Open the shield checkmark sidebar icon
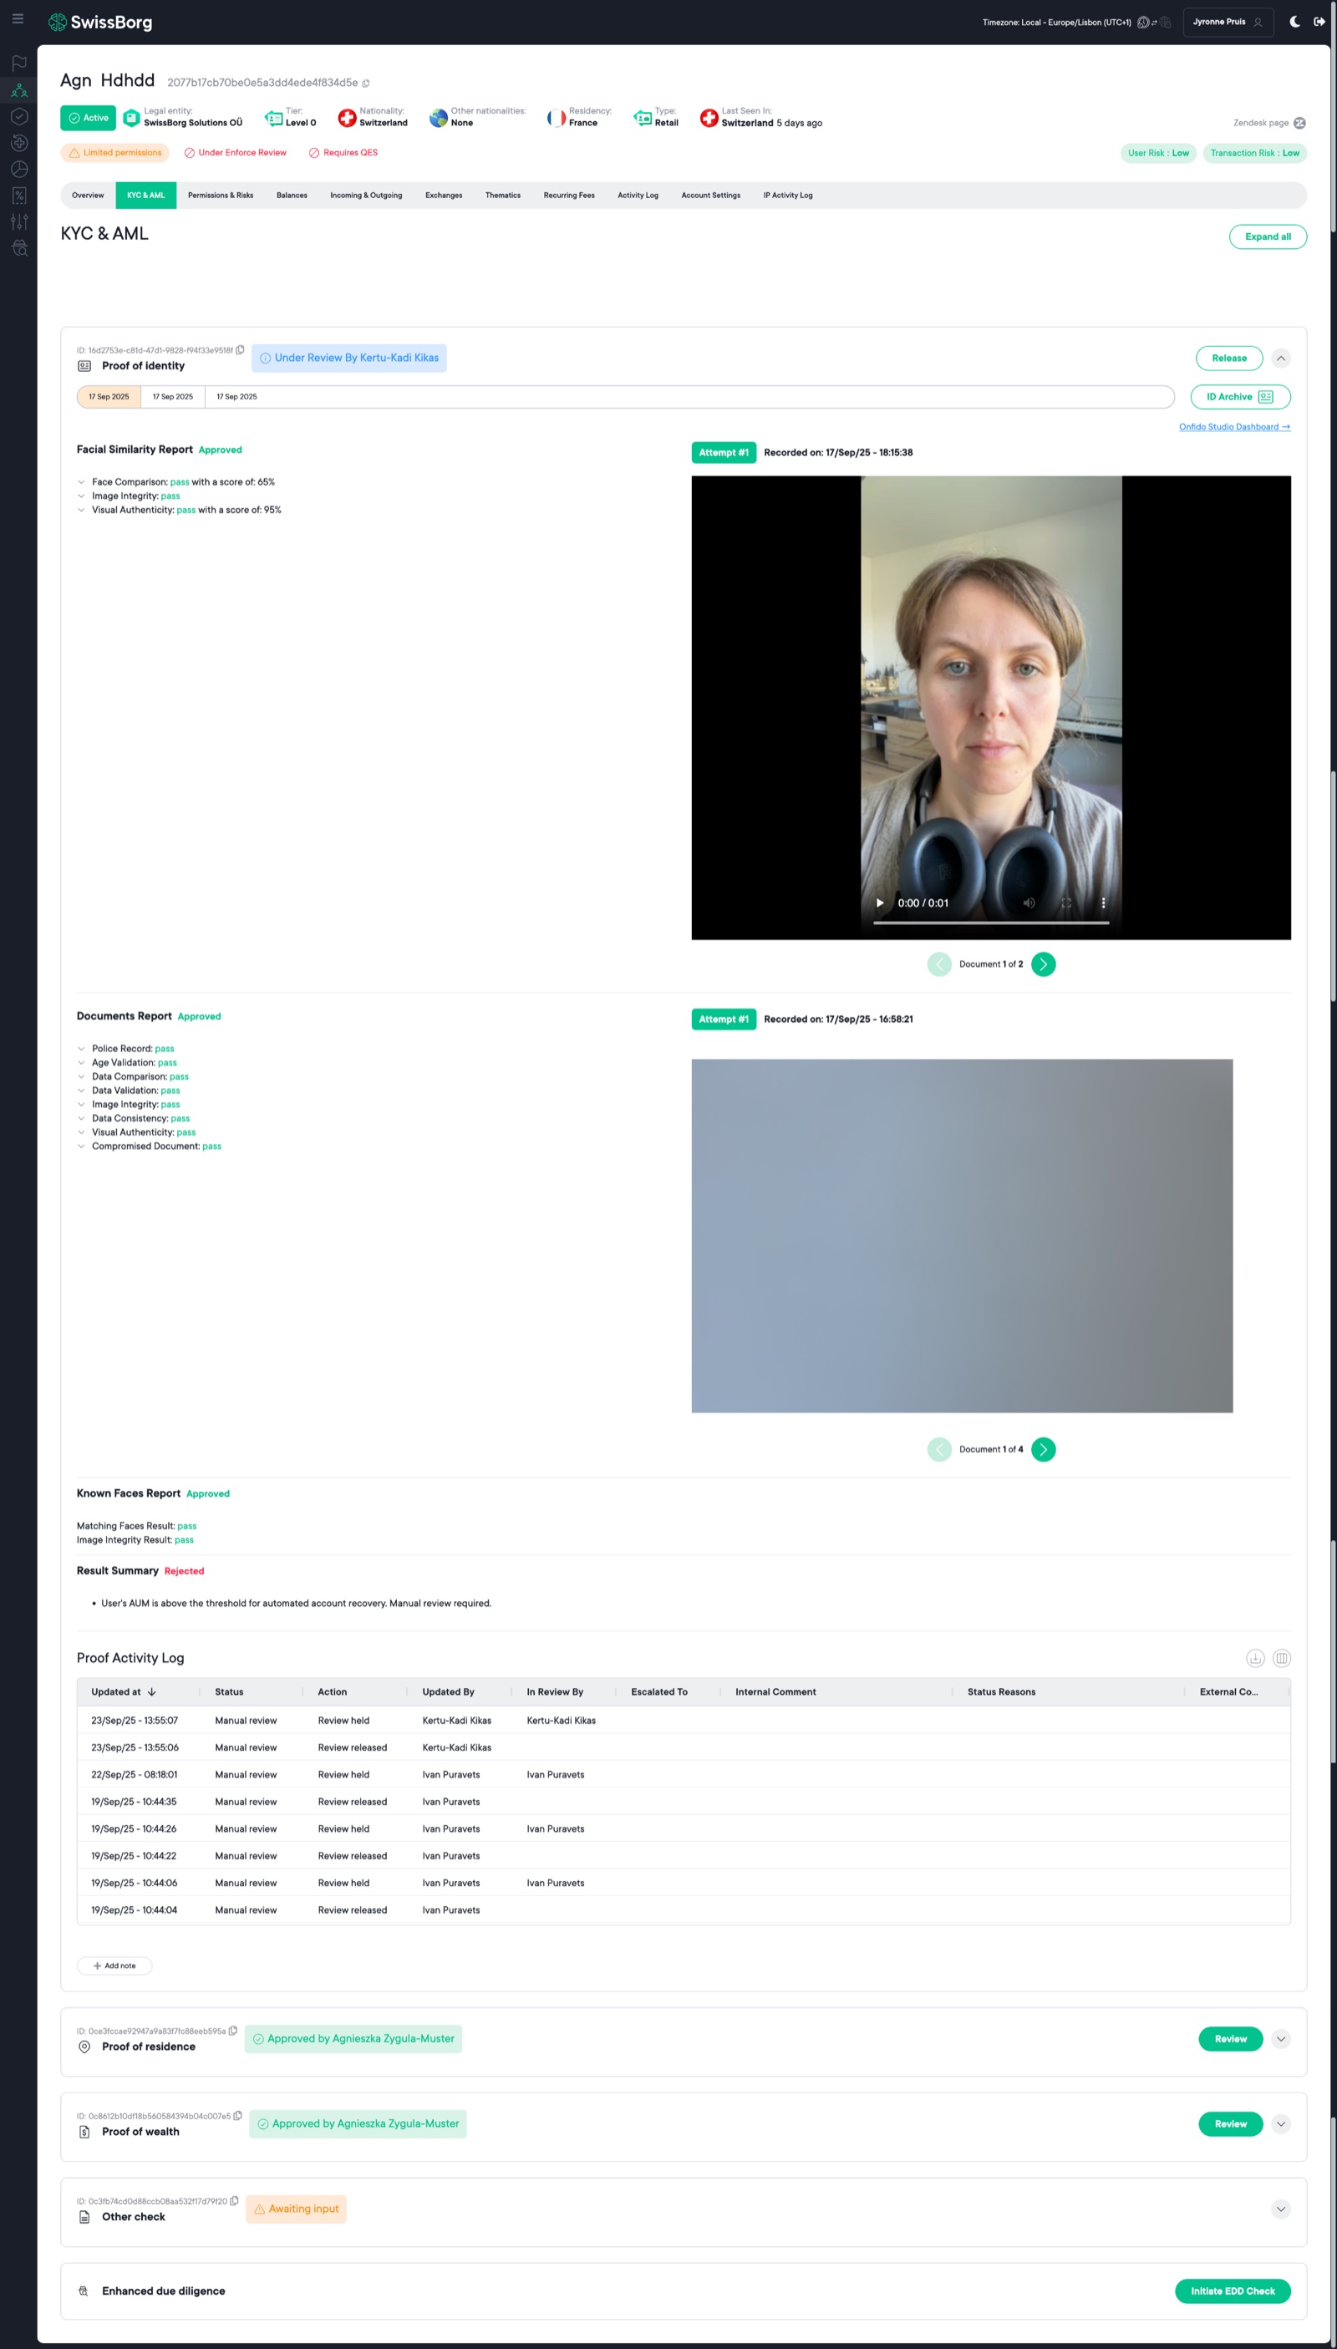This screenshot has height=2349, width=1337. (x=19, y=117)
